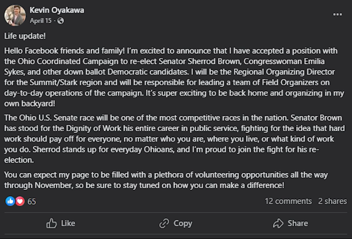The height and width of the screenshot is (239, 352).
Task: Show the 2 shares list
Action: point(332,201)
